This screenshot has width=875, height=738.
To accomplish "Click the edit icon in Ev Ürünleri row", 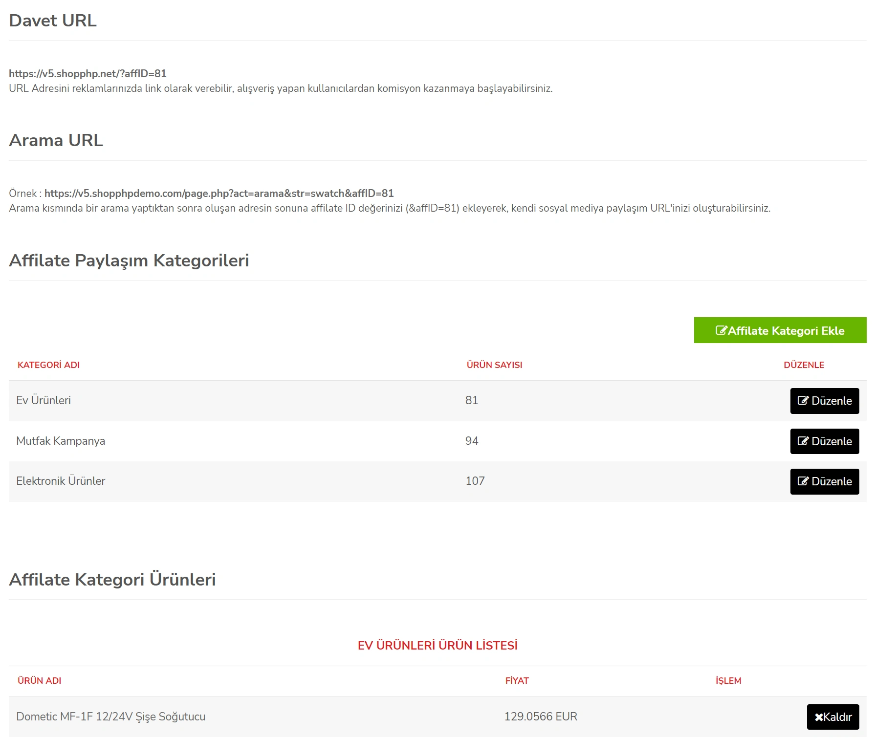I will [x=803, y=401].
